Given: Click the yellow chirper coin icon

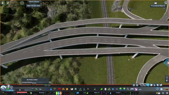Looking at the screenshot, I should 157,93.
